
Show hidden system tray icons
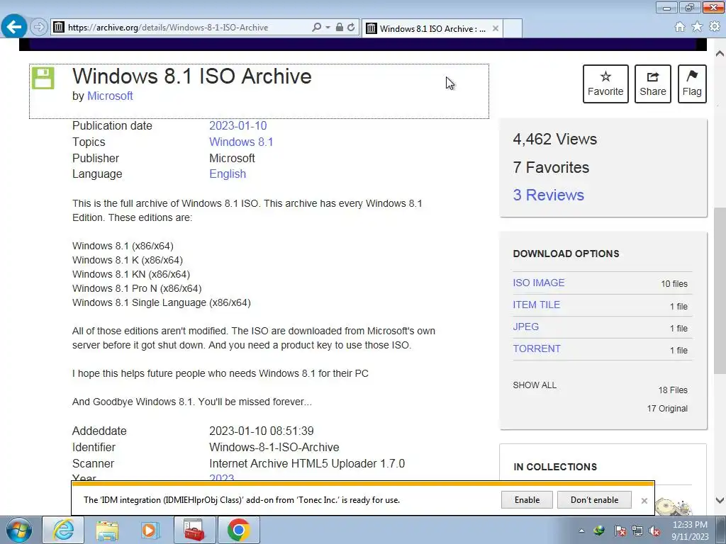coord(581,531)
